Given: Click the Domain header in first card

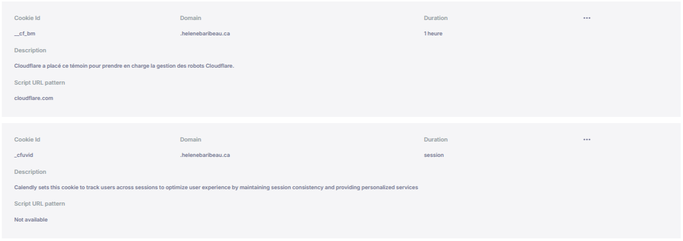Looking at the screenshot, I should 191,18.
